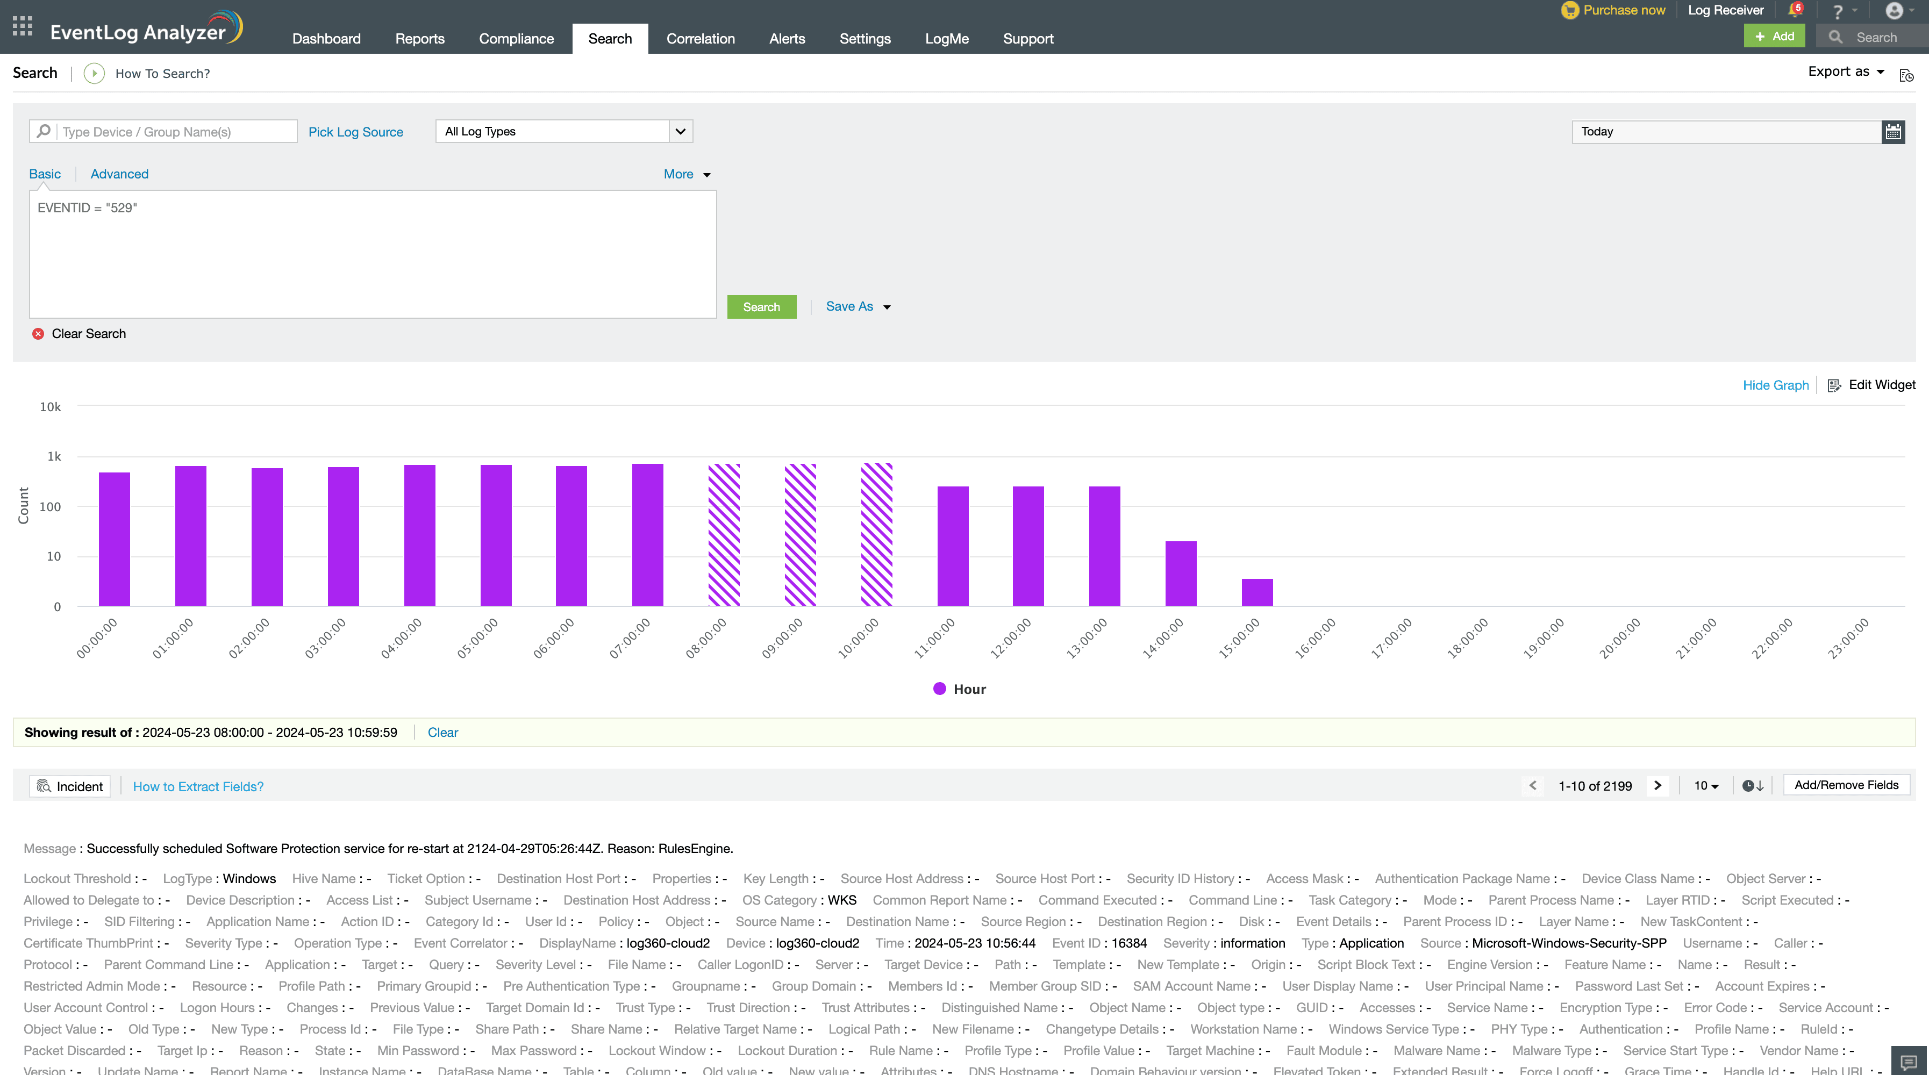Click the green Search button
The height and width of the screenshot is (1075, 1929).
[x=761, y=307]
